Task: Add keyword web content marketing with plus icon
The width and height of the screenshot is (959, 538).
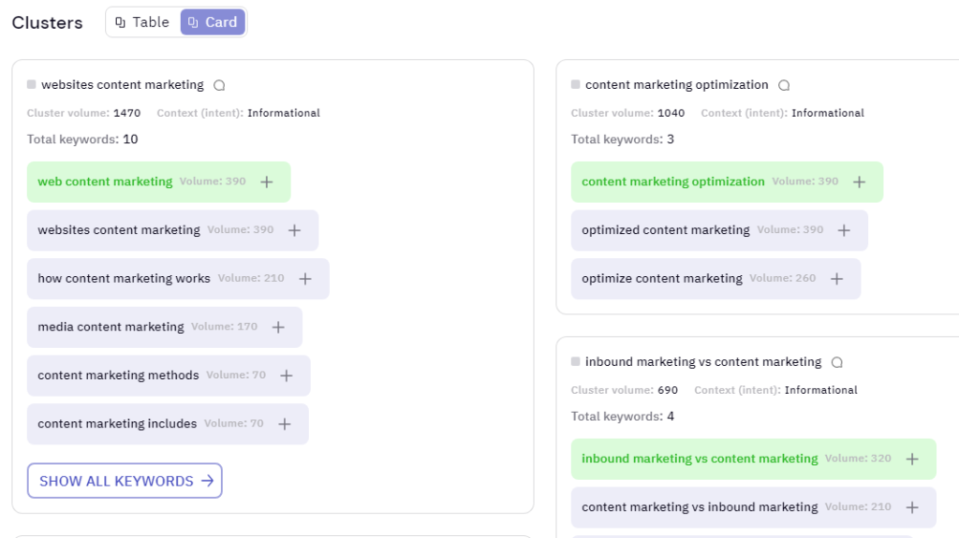Action: [x=267, y=182]
